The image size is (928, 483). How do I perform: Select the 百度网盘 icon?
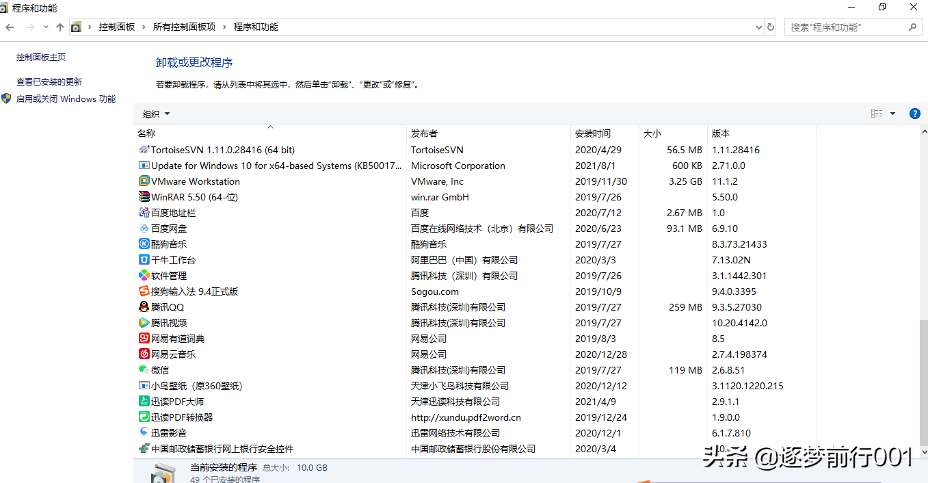point(144,229)
